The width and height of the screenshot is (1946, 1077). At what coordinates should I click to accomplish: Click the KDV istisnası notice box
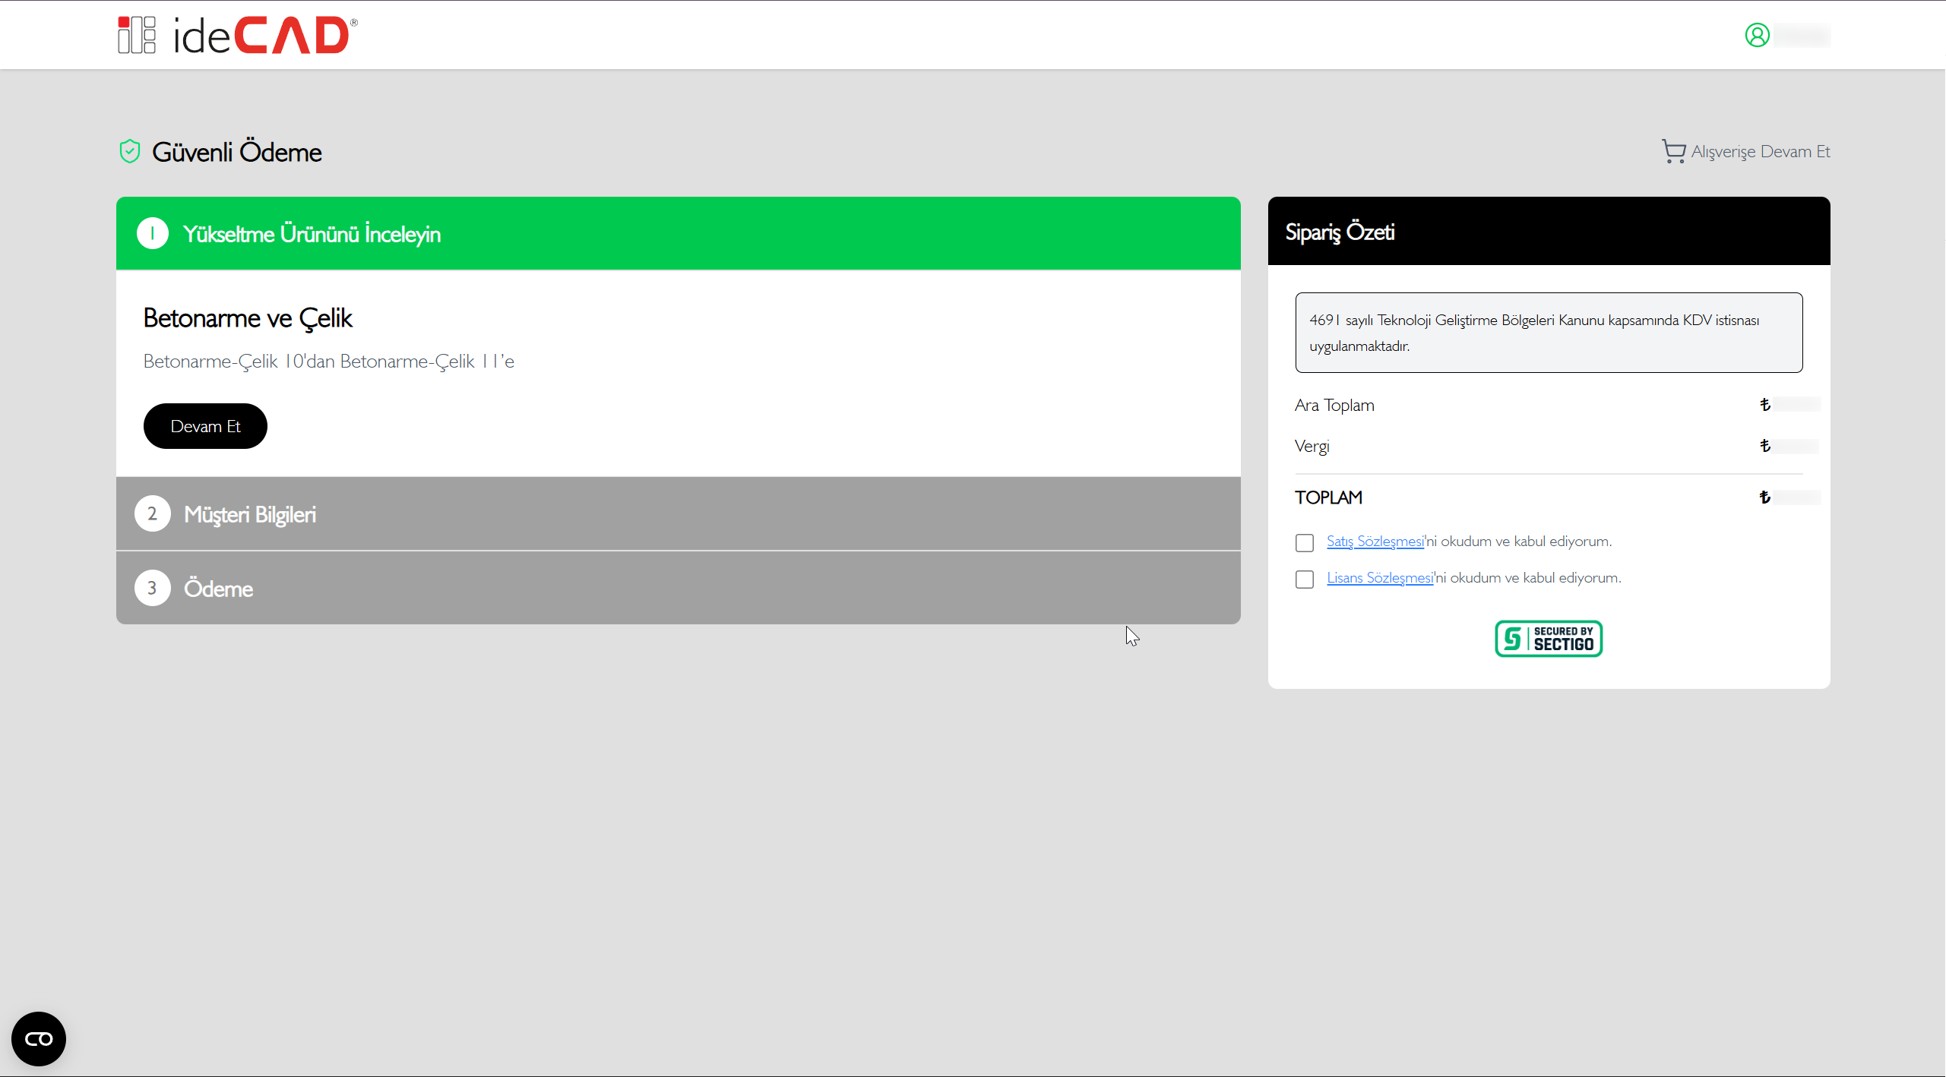[1549, 333]
